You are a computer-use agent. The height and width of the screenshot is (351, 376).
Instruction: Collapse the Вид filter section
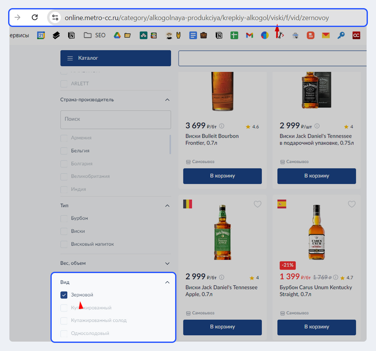tap(167, 282)
